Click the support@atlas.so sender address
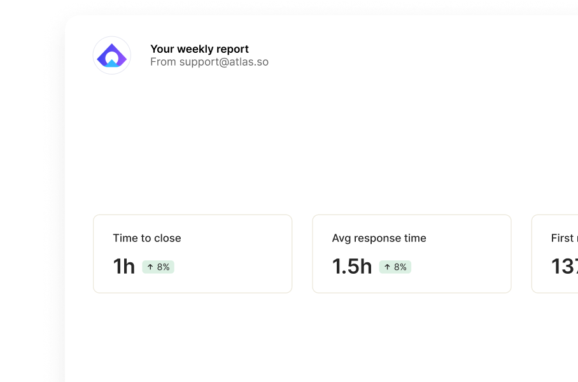This screenshot has height=382, width=578. 224,62
